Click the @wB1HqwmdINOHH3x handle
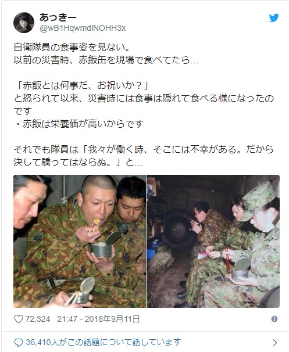Image resolution: width=289 pixels, height=352 pixels. [x=83, y=28]
